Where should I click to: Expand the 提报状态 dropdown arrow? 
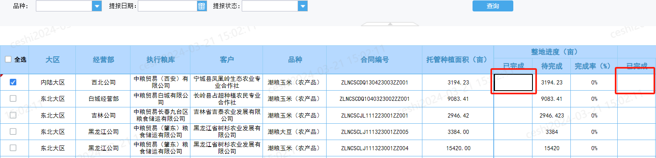click(x=303, y=6)
